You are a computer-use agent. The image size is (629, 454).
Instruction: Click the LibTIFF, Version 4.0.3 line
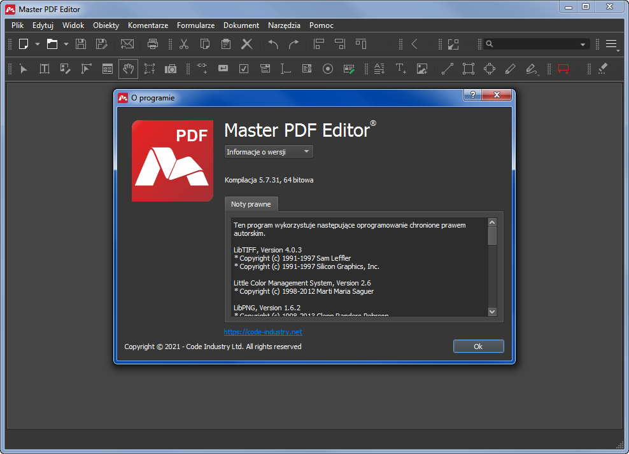267,250
